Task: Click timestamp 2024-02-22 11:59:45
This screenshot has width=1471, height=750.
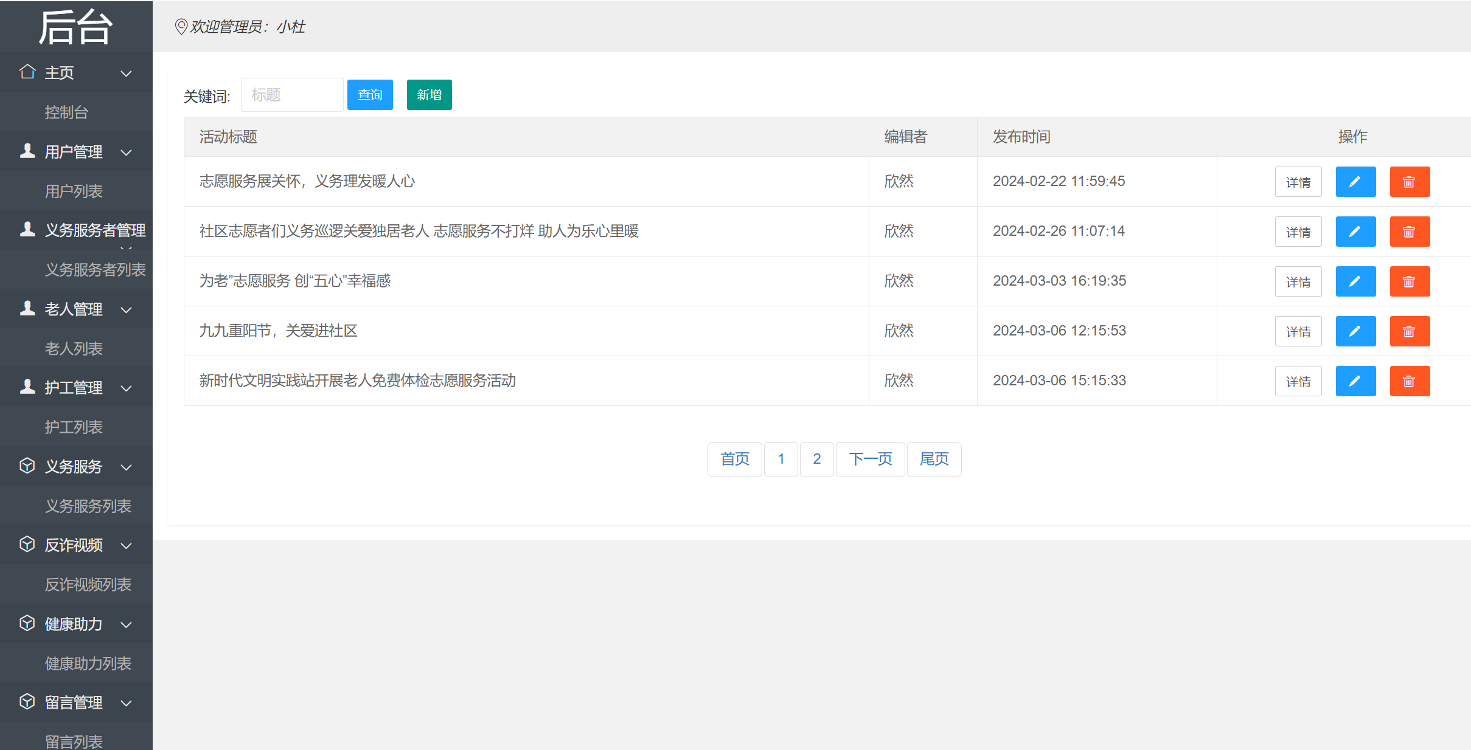Action: [x=1059, y=181]
